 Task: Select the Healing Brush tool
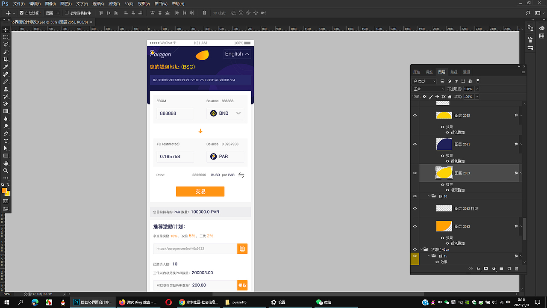click(x=6, y=74)
